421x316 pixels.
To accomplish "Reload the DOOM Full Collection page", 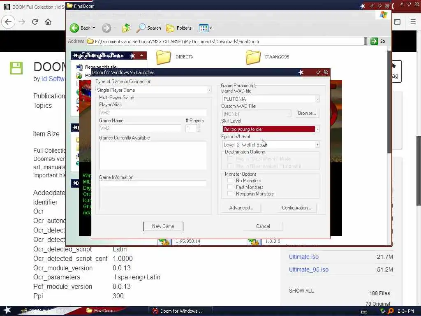I will (35, 22).
